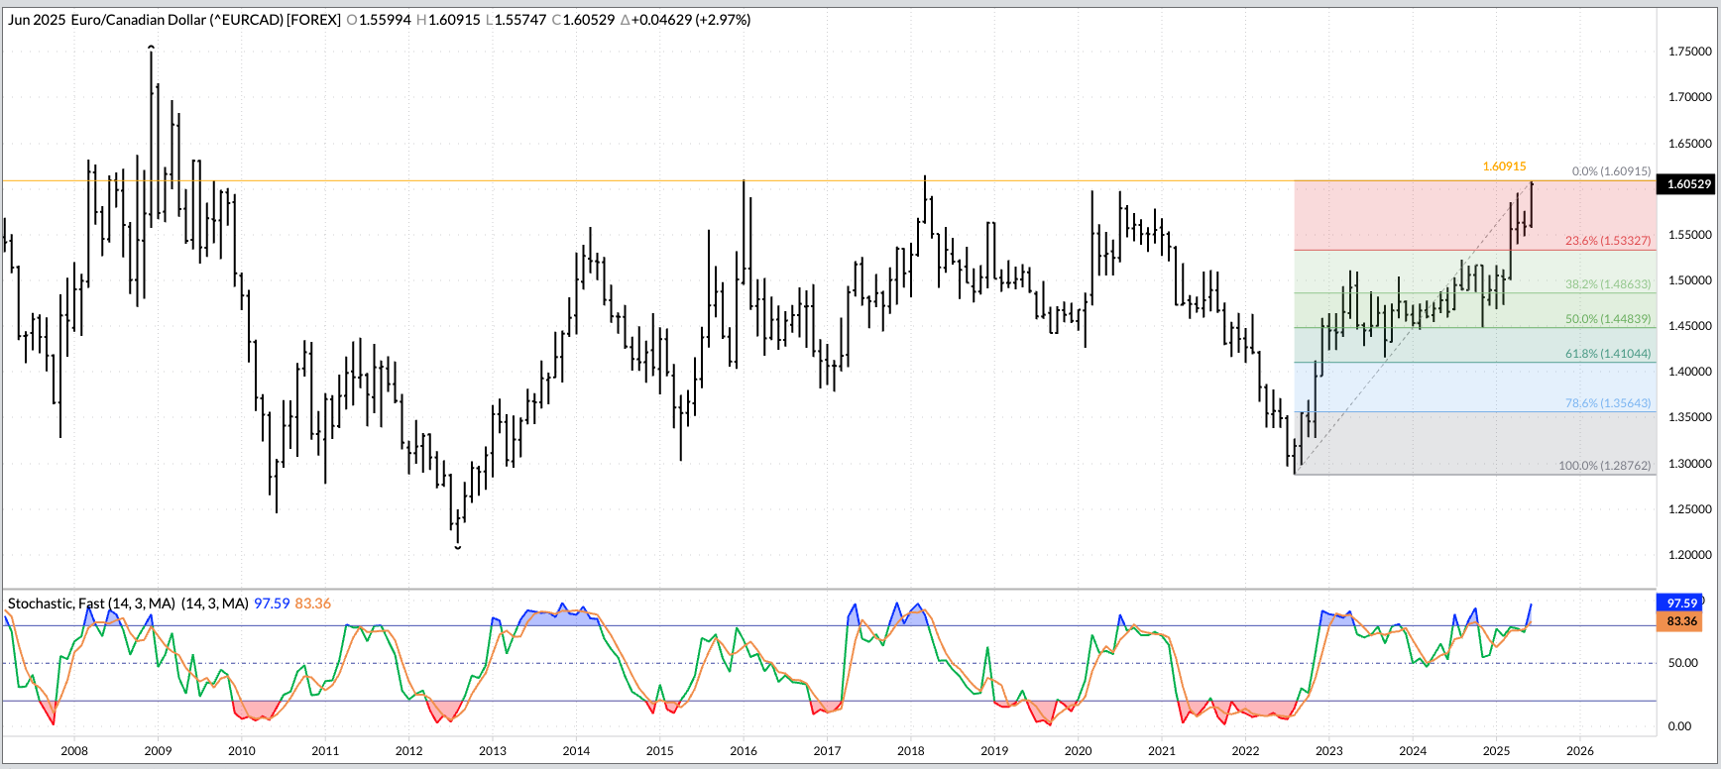The height and width of the screenshot is (769, 1721).
Task: Click the blue 97.59 stochastic value tag
Action: point(1681,604)
